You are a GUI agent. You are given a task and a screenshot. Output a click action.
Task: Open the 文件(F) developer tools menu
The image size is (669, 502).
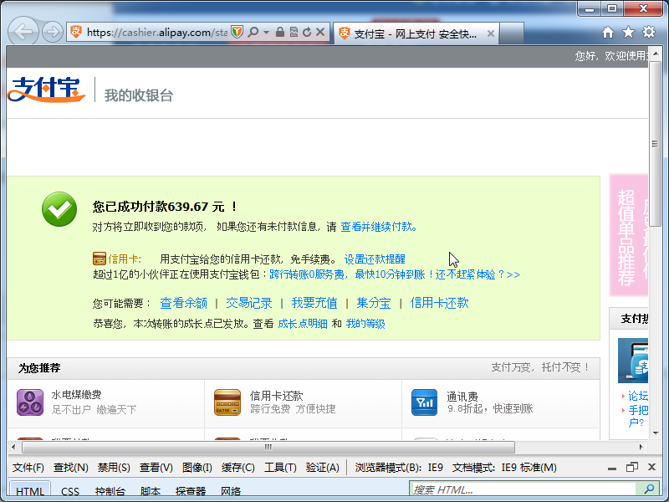[28, 468]
